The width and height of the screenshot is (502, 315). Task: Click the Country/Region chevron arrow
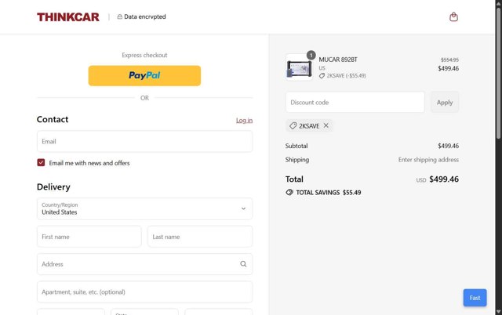click(x=243, y=208)
